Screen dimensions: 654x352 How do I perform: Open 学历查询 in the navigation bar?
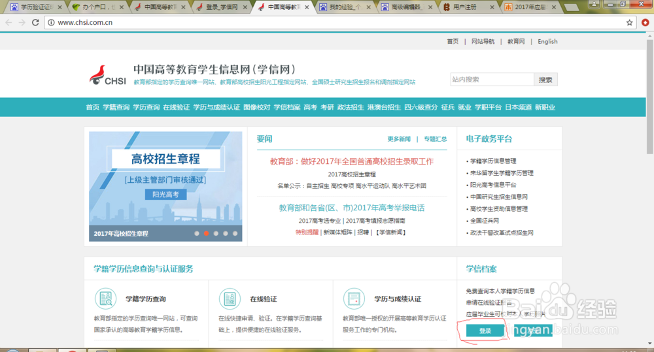146,108
